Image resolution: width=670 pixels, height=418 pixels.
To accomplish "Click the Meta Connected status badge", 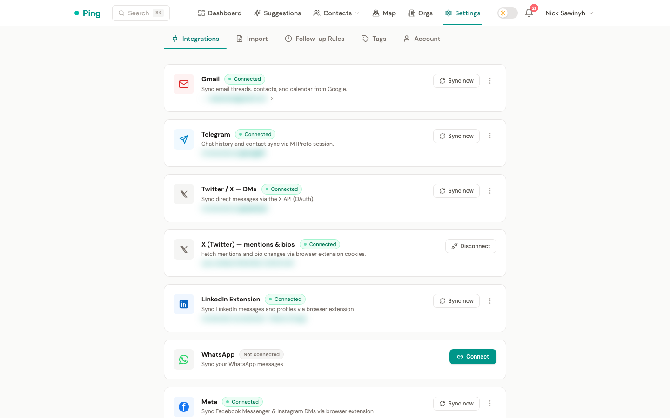I will pos(242,402).
